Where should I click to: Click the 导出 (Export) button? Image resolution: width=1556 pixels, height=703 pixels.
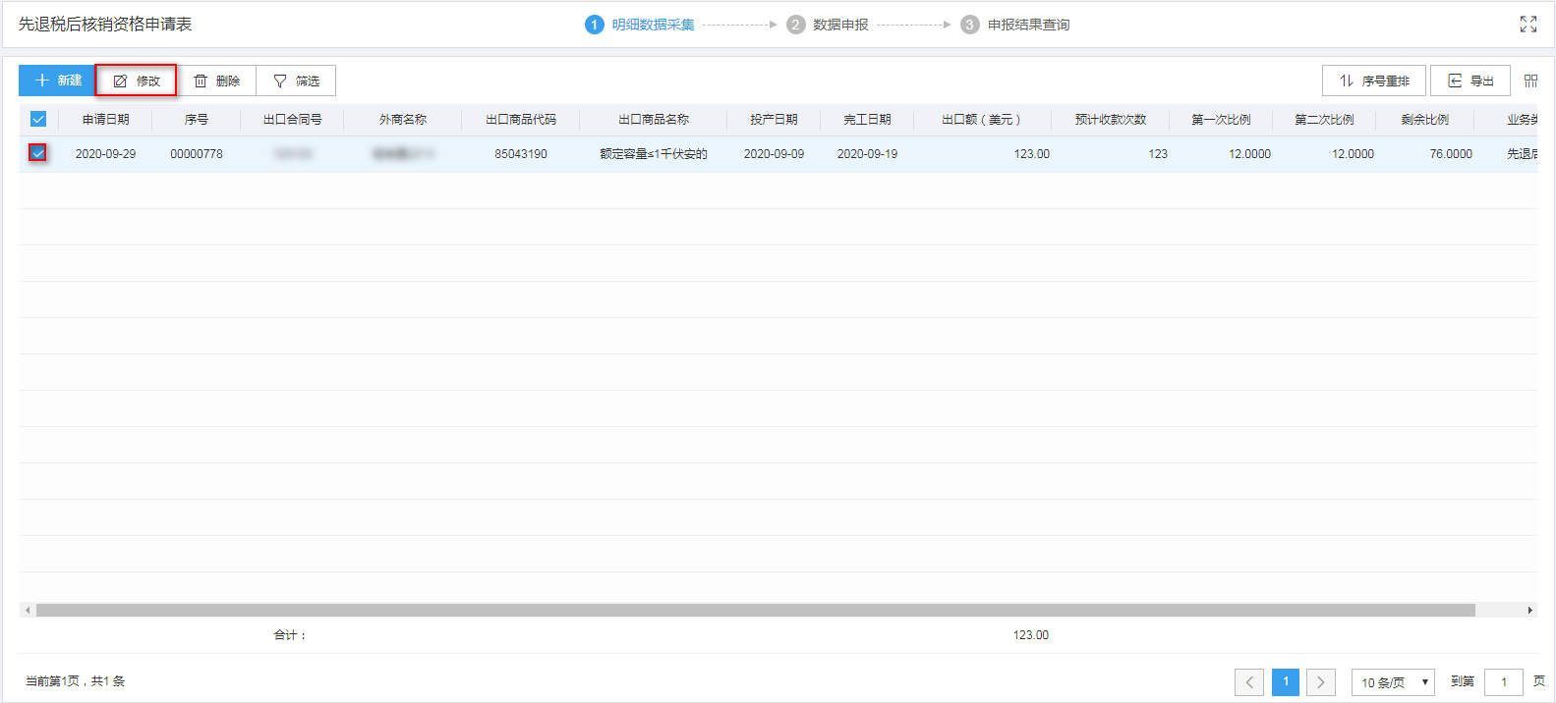[x=1470, y=81]
